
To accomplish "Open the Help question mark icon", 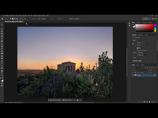I will 153,19.
